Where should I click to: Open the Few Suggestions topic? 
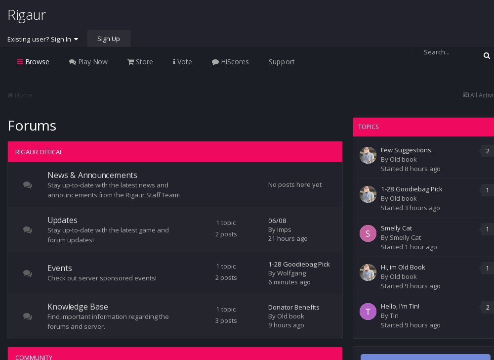(x=407, y=150)
